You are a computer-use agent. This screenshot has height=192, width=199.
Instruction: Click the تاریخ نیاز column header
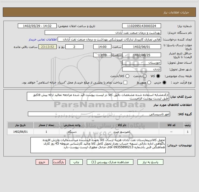tap(20, 125)
